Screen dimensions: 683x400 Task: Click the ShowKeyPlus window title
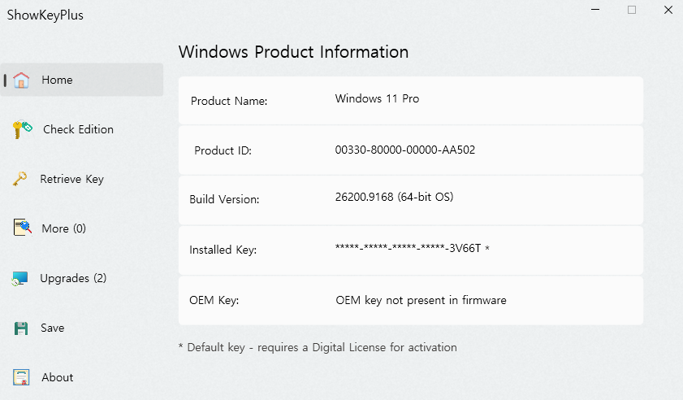pos(45,15)
